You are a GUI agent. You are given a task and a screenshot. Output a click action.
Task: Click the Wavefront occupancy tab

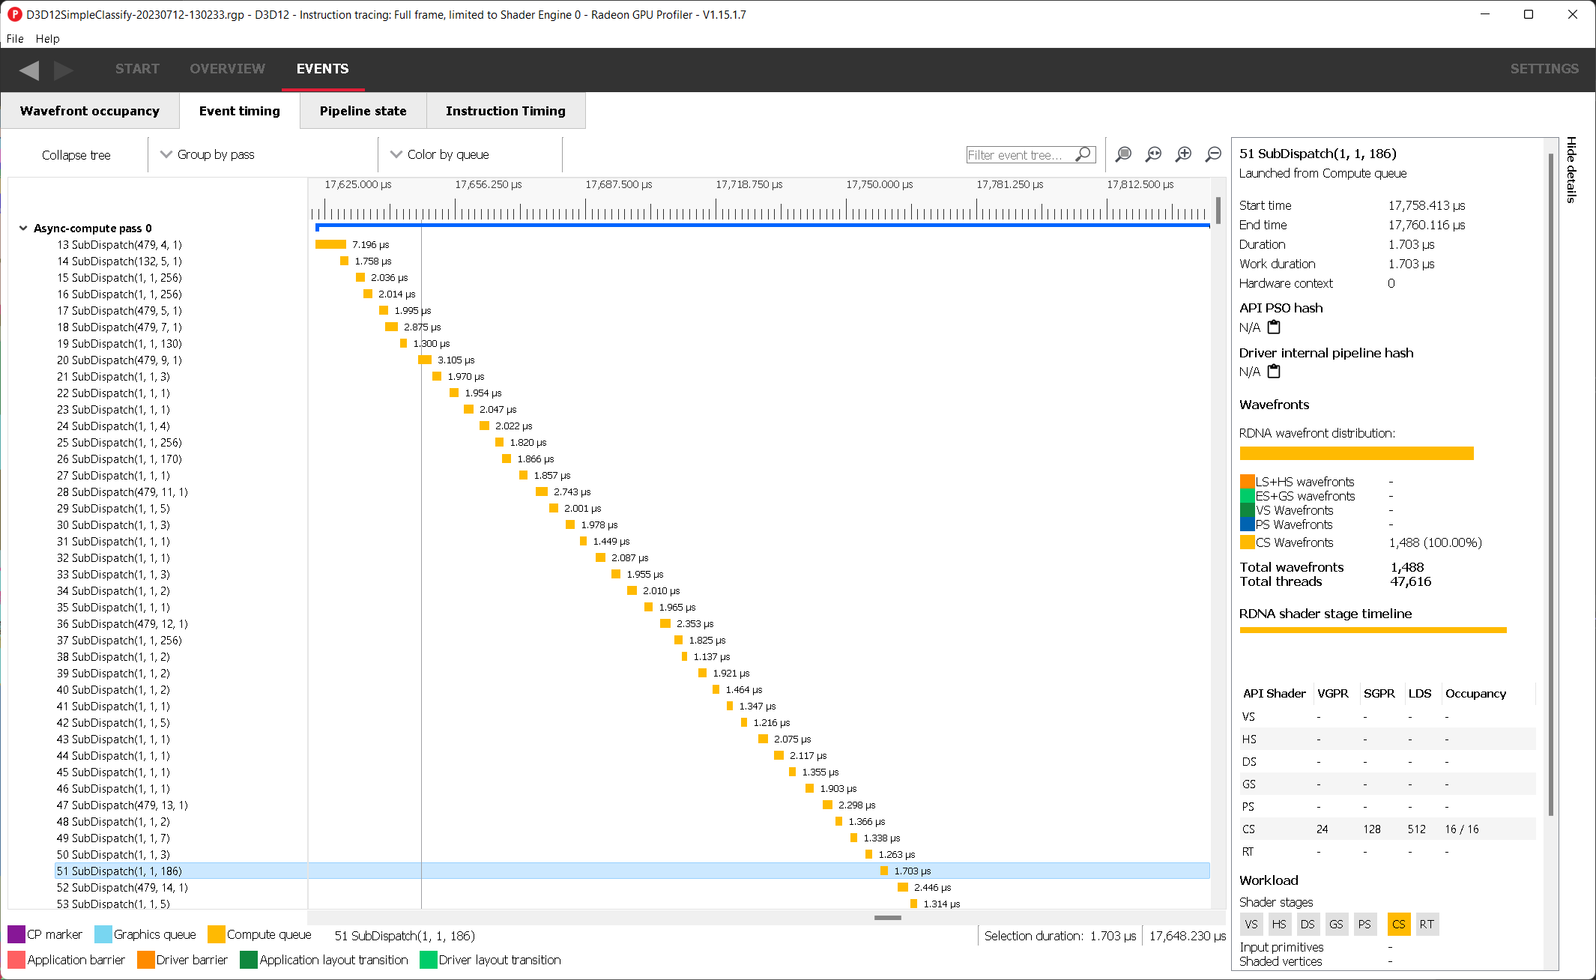91,111
